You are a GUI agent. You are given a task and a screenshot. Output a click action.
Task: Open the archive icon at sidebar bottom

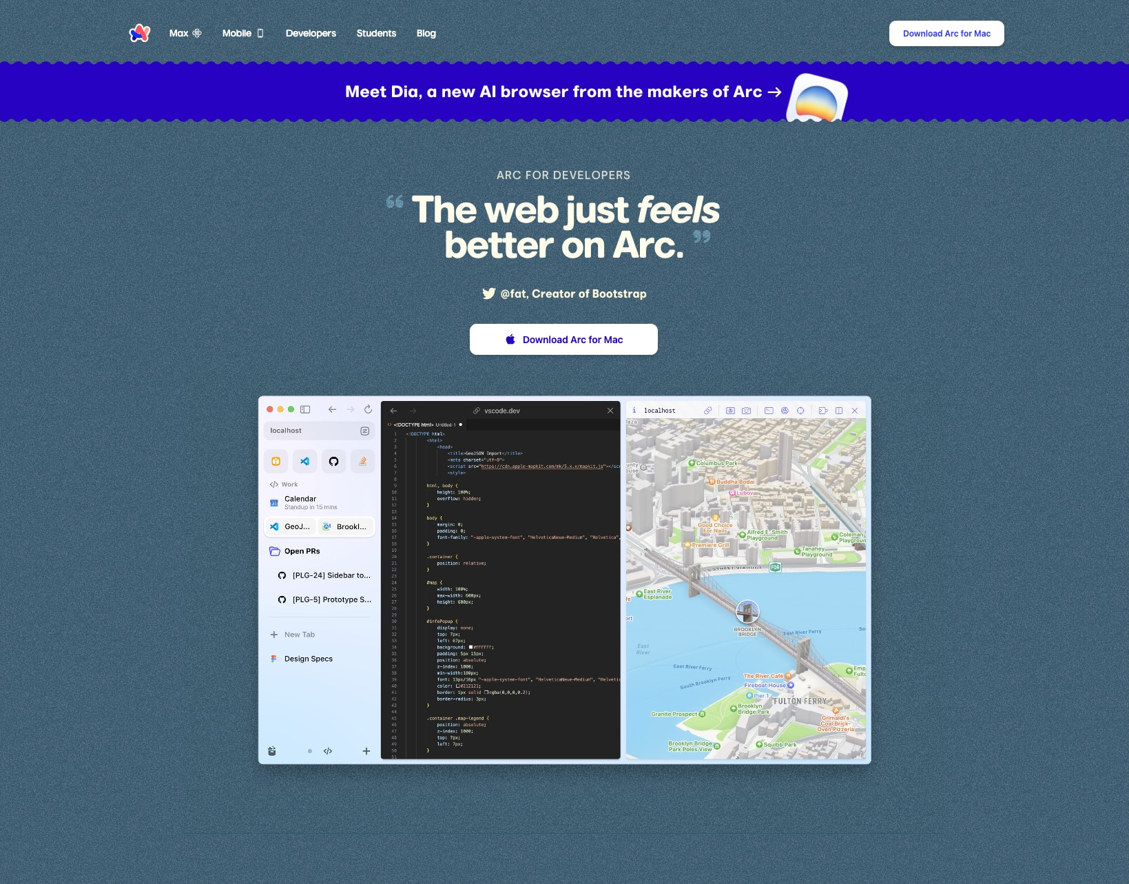point(272,751)
